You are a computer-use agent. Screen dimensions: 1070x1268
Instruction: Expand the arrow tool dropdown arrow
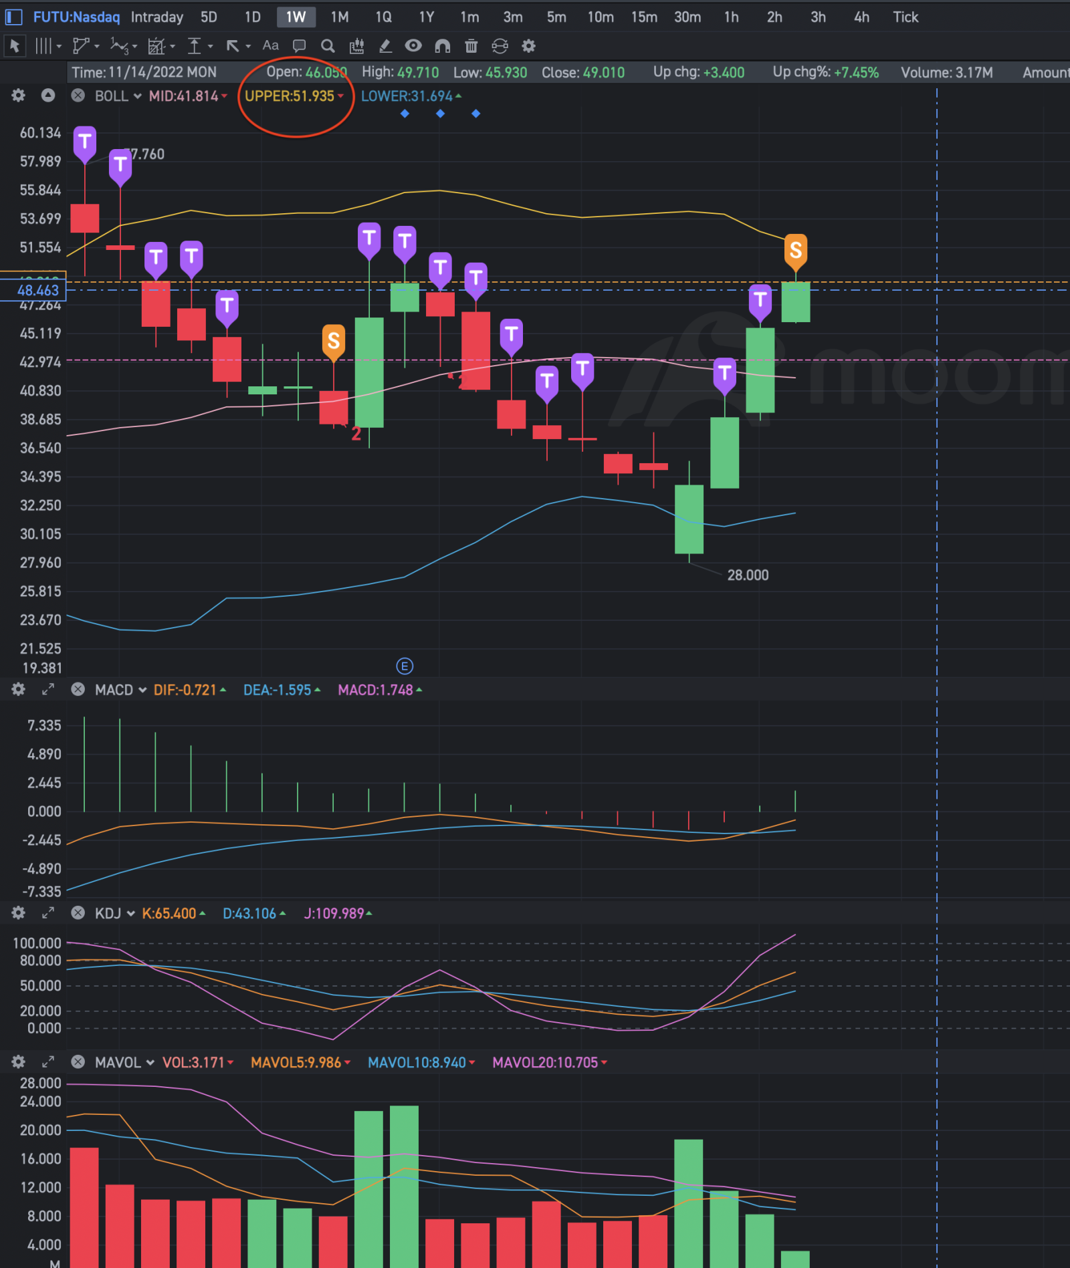coord(248,46)
